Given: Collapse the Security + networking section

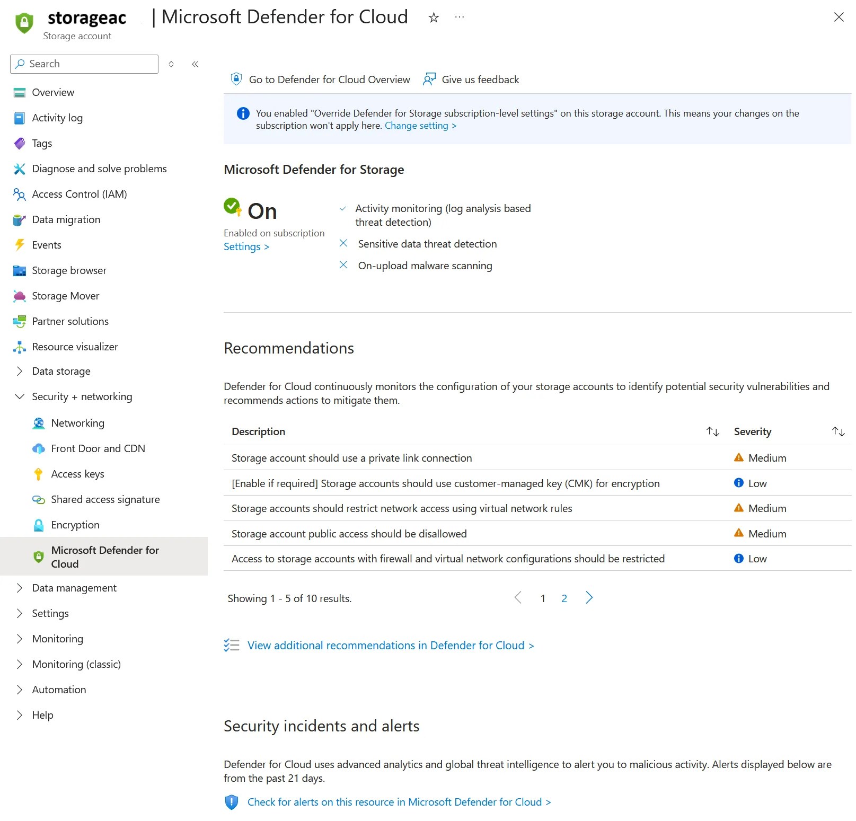Looking at the screenshot, I should point(20,397).
